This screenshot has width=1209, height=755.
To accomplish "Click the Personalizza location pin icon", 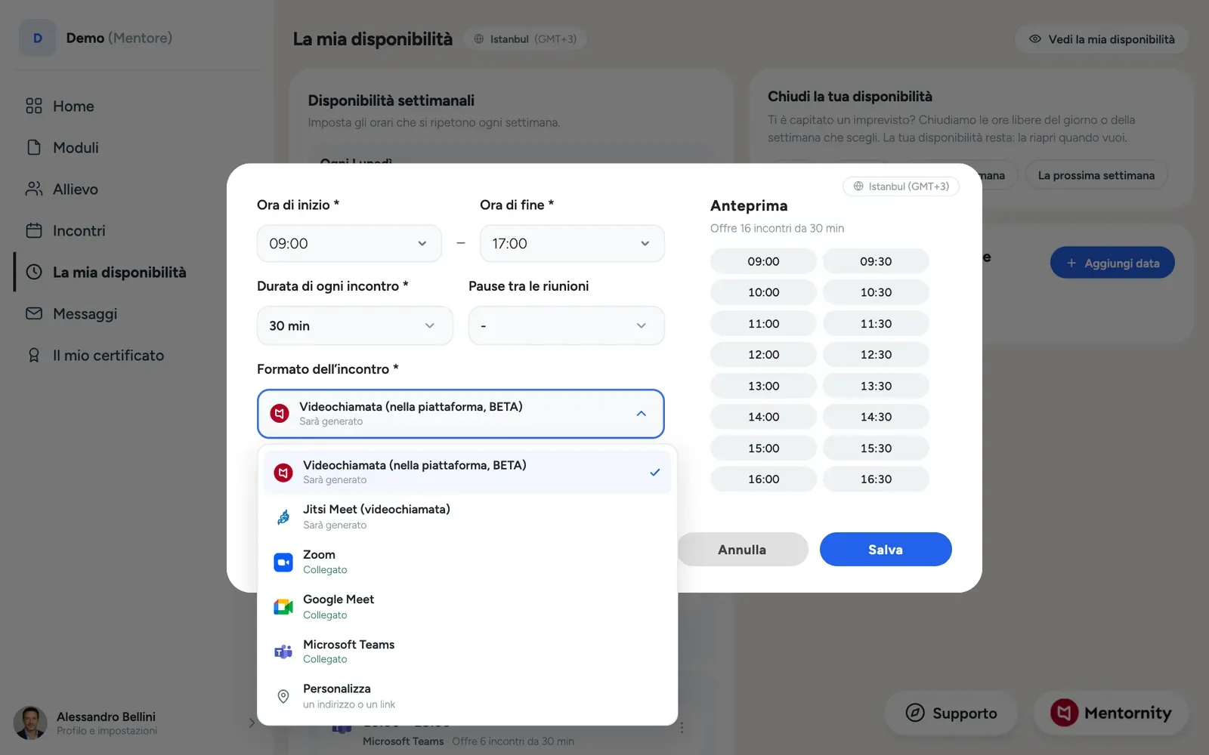I will tap(283, 696).
